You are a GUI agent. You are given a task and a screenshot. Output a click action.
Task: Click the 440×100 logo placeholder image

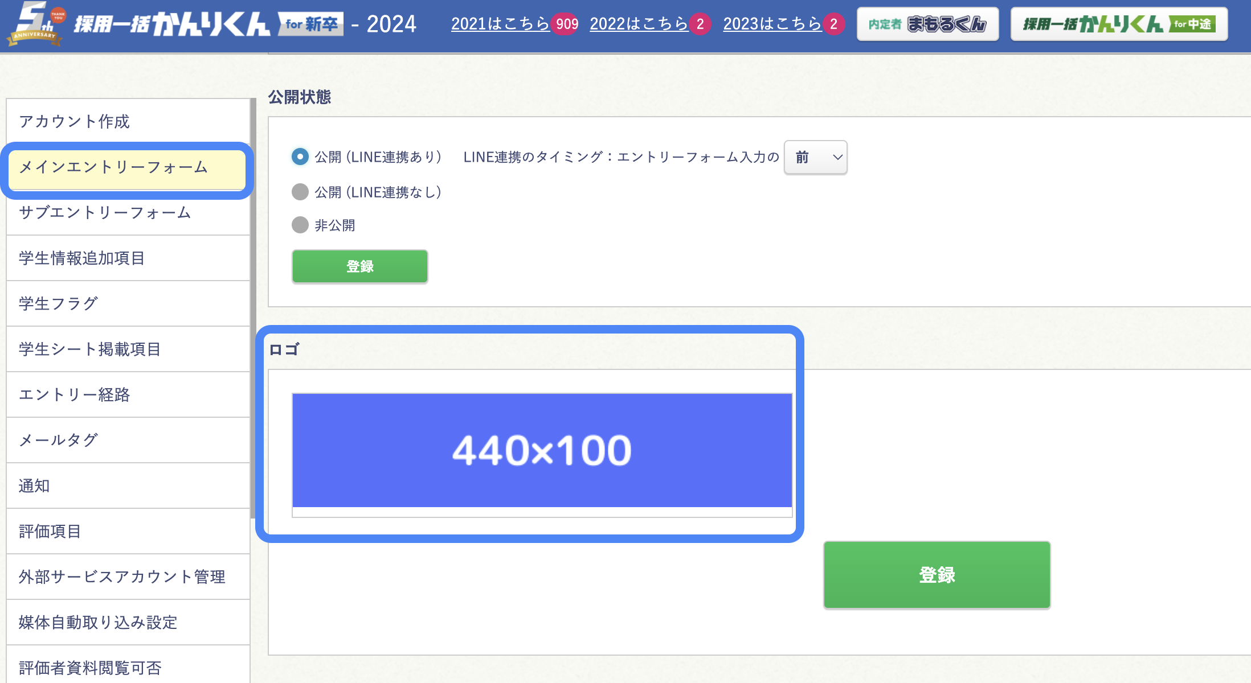[541, 450]
